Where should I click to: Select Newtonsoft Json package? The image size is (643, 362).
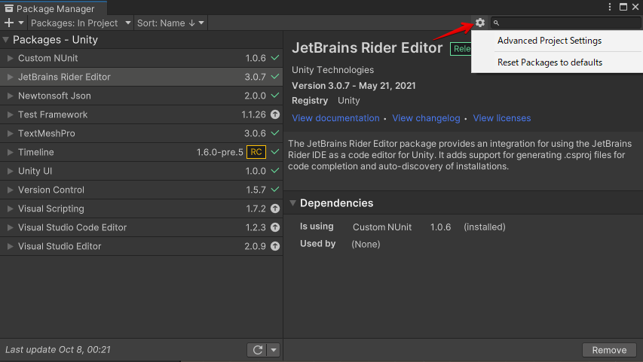[x=142, y=96]
